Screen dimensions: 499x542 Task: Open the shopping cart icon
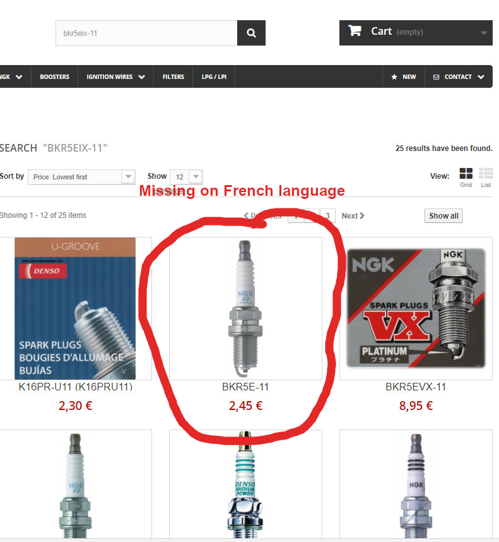pyautogui.click(x=355, y=31)
